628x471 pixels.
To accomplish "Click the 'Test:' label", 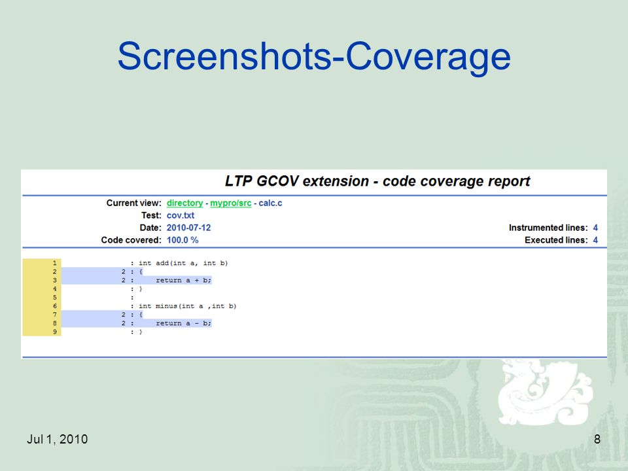I will [x=151, y=215].
